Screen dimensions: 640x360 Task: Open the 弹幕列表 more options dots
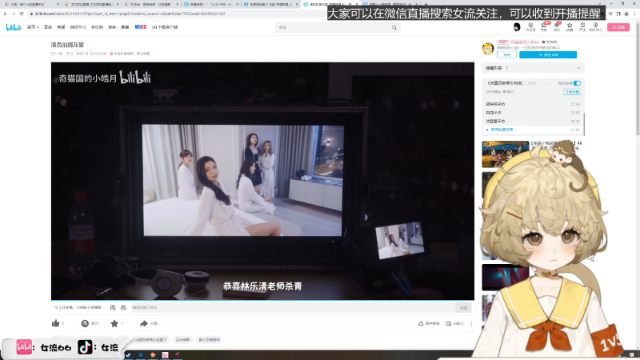(507, 68)
